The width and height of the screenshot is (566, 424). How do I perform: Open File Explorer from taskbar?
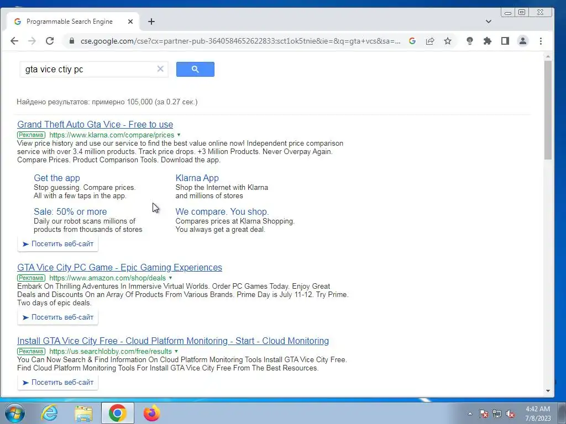[x=83, y=413]
